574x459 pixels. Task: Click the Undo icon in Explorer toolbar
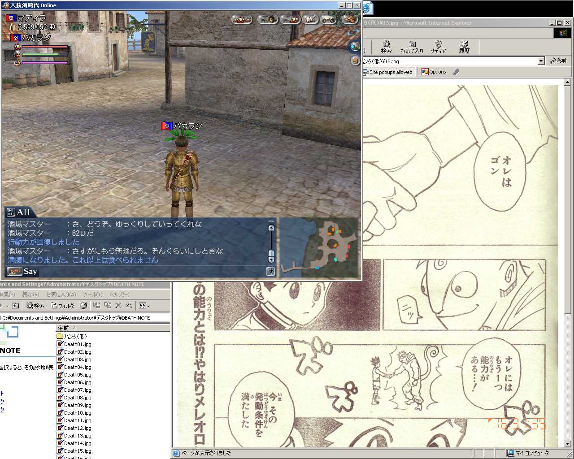[x=129, y=306]
